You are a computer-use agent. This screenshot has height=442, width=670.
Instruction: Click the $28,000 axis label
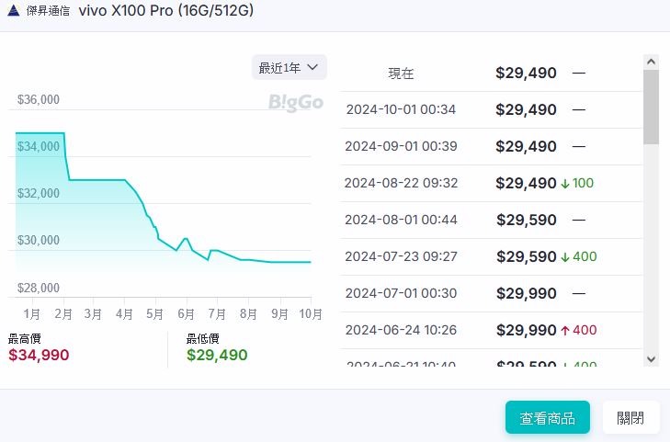(39, 288)
